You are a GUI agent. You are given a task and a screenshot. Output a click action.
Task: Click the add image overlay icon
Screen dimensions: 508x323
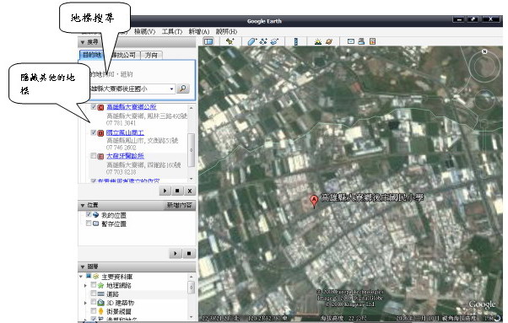click(274, 41)
